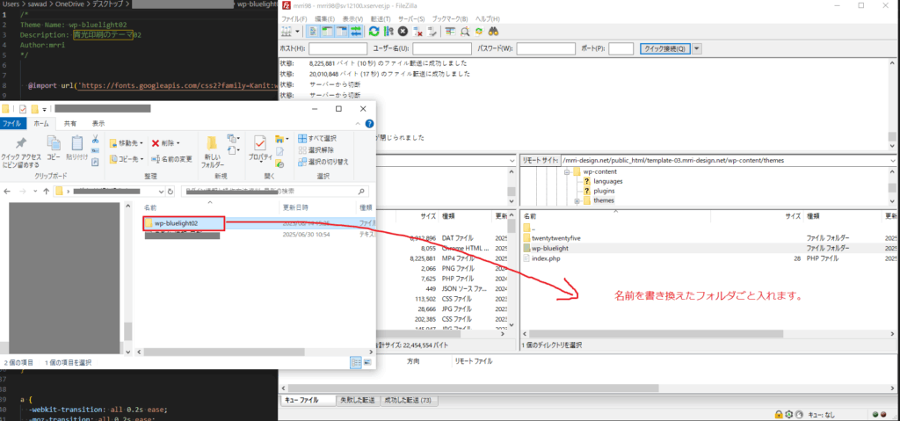Click the cancel current operation icon
The width and height of the screenshot is (900, 421).
(x=403, y=31)
